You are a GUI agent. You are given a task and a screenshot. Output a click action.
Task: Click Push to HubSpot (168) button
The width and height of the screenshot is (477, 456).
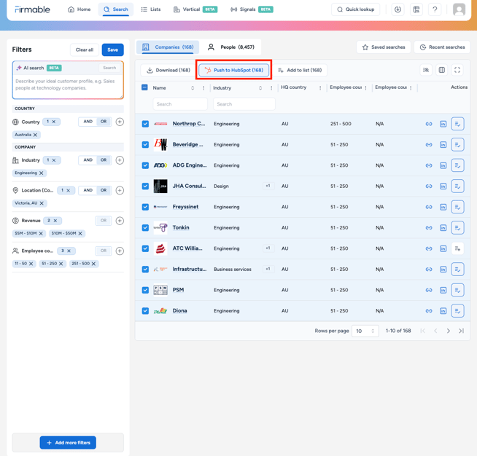233,70
